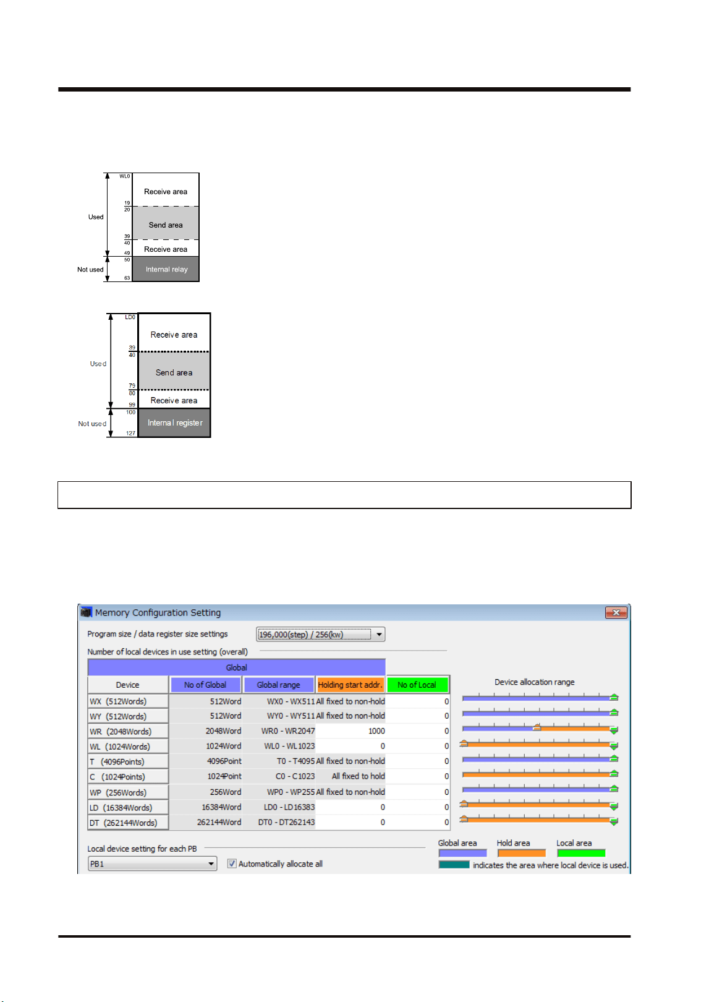
Task: Click the No of Global column header
Action: [x=205, y=685]
